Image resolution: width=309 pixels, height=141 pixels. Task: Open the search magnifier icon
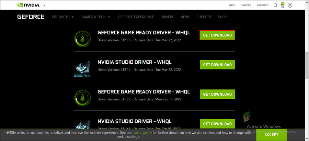[x=275, y=6]
